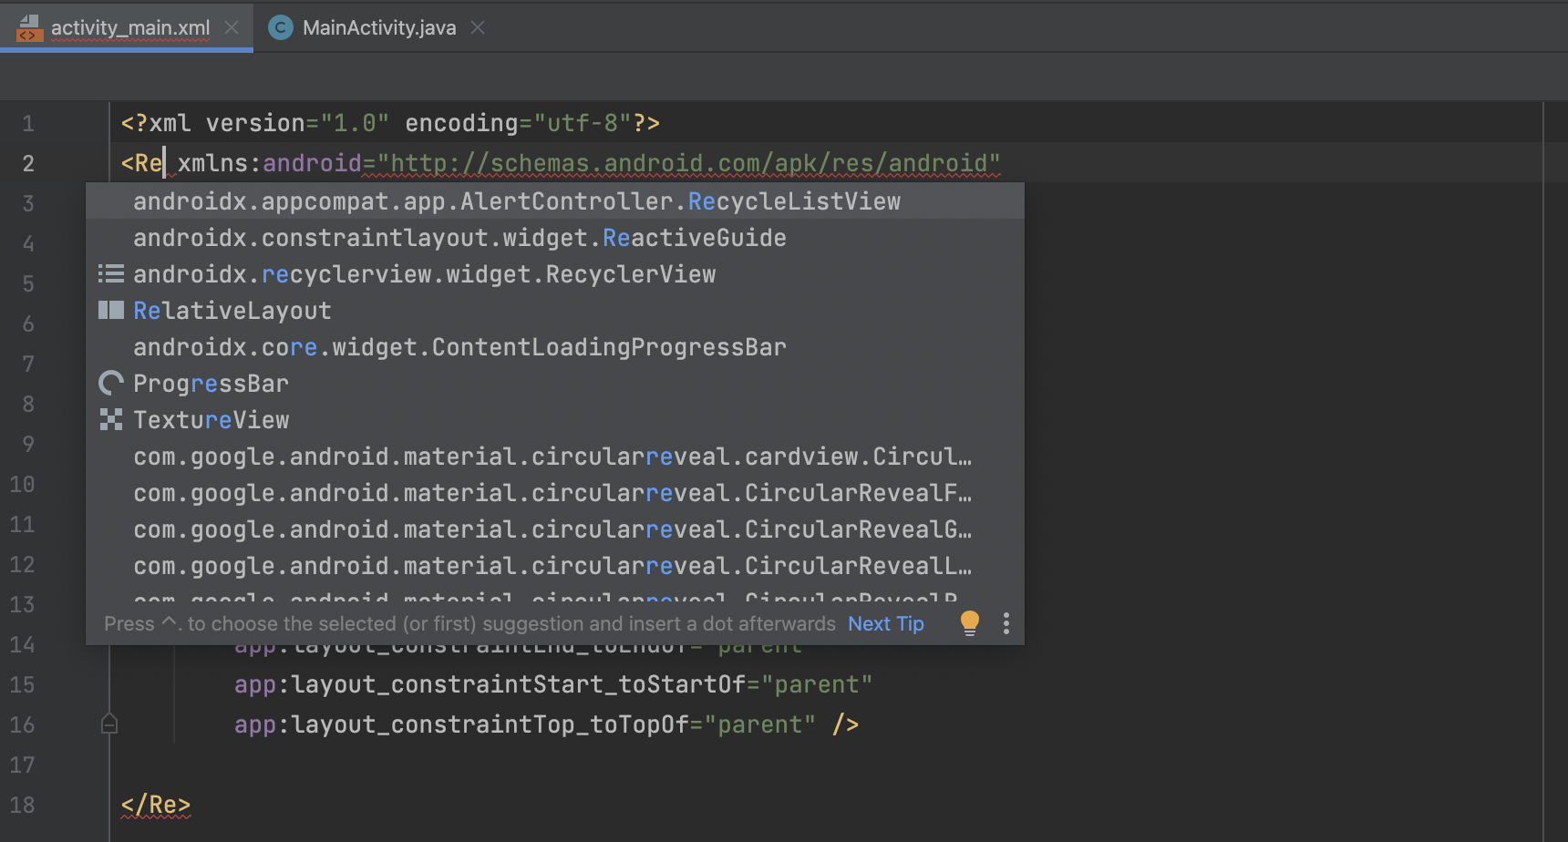Select the activity_main.xml tab
The image size is (1568, 842).
click(129, 27)
